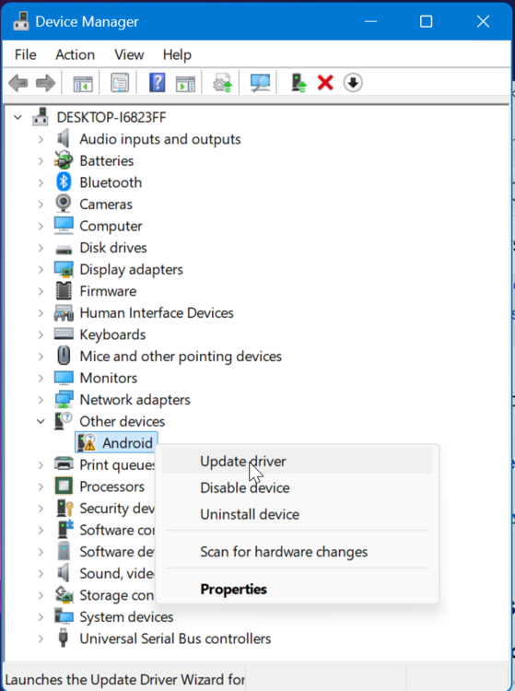Click the Disable device down-arrow icon
The image size is (515, 691).
353,82
